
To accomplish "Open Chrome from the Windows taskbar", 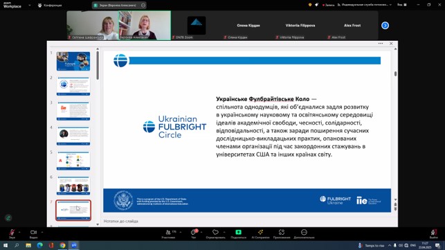I will point(62,245).
